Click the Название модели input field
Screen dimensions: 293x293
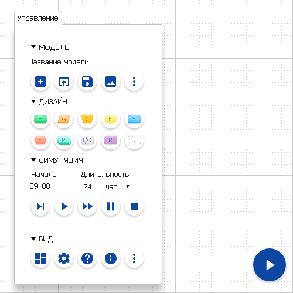(87, 62)
